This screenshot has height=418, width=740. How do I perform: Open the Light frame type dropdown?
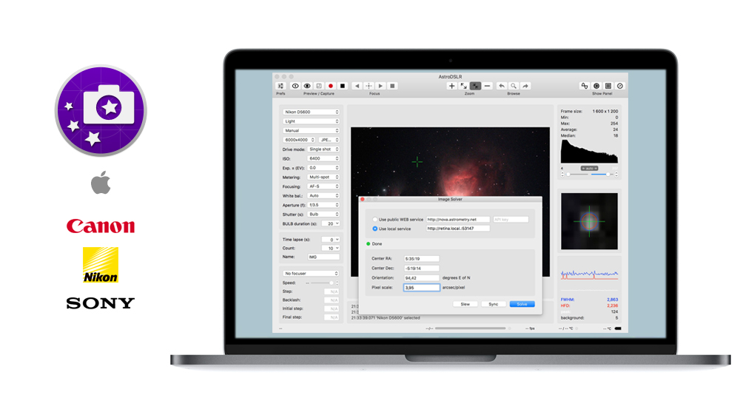(x=311, y=121)
